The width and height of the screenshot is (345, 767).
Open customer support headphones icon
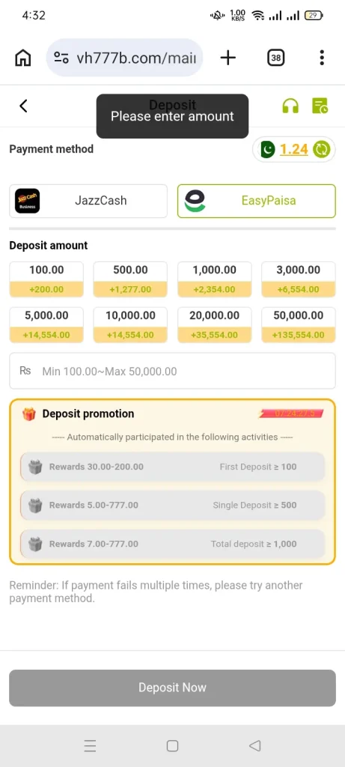point(290,106)
